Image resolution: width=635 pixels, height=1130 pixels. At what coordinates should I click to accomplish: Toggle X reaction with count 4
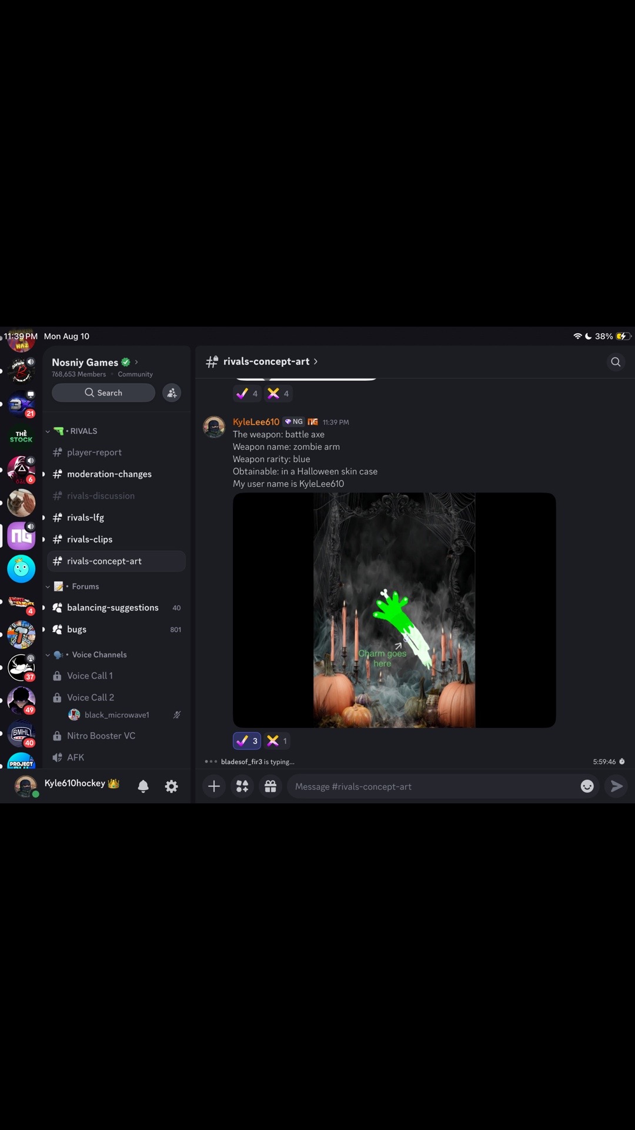click(x=278, y=394)
